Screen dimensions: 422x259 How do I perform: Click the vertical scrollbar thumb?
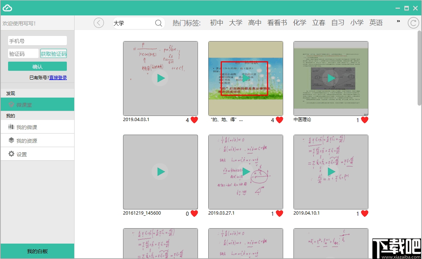pos(419,68)
